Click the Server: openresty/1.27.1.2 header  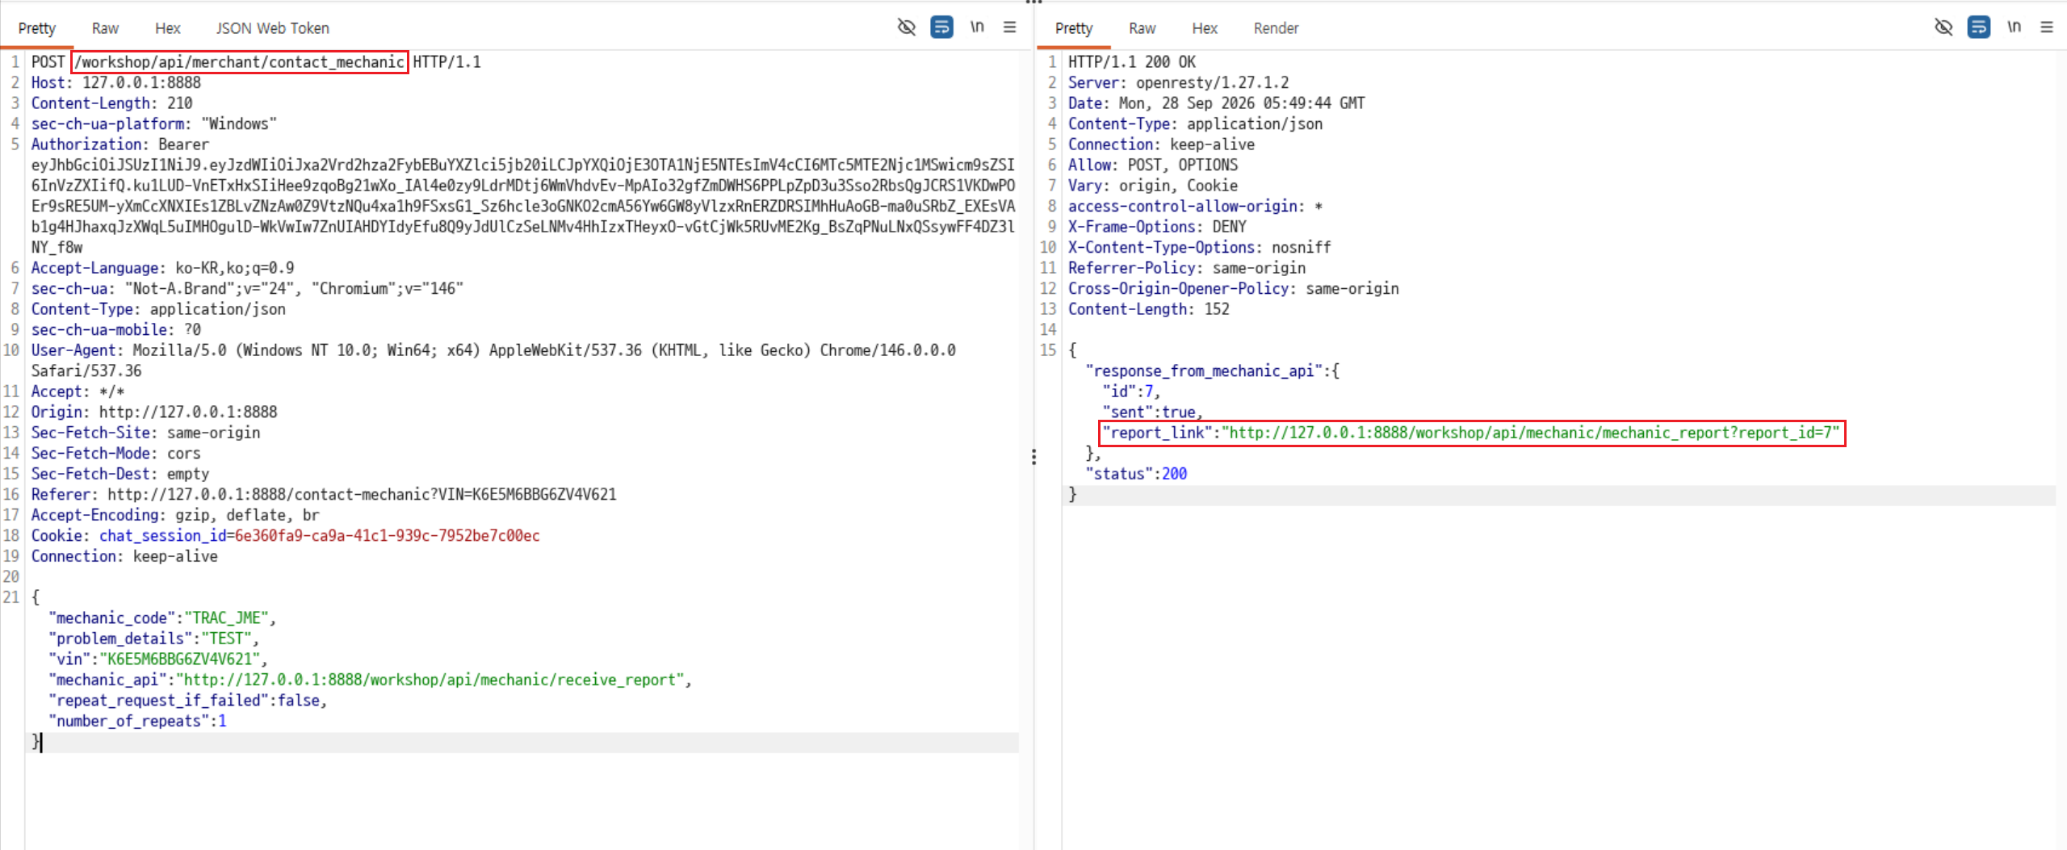[1179, 82]
